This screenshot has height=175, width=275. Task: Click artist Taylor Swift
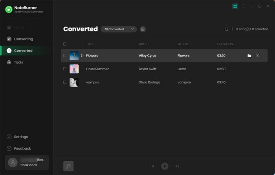[x=147, y=69]
